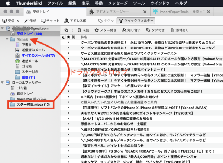The image size is (223, 163).
Task: Click the pin icon in quick filter bar
Action: (66, 31)
